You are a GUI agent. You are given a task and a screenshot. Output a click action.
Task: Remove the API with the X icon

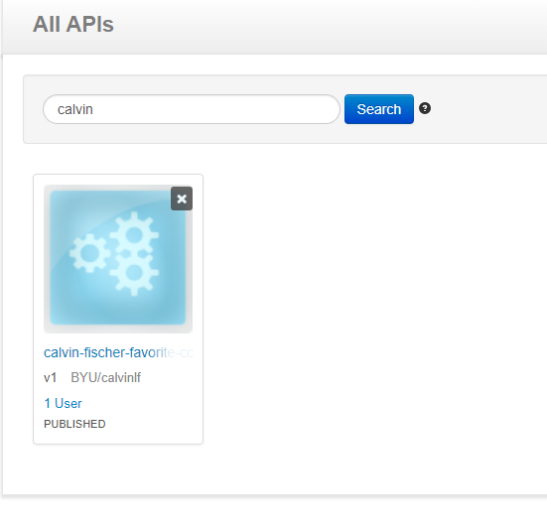point(182,199)
